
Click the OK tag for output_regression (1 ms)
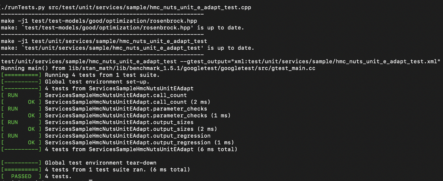(x=31, y=143)
